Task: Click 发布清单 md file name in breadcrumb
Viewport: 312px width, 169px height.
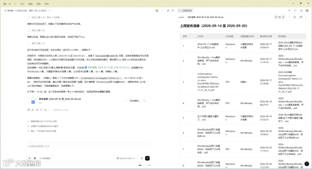Action: pyautogui.click(x=205, y=17)
